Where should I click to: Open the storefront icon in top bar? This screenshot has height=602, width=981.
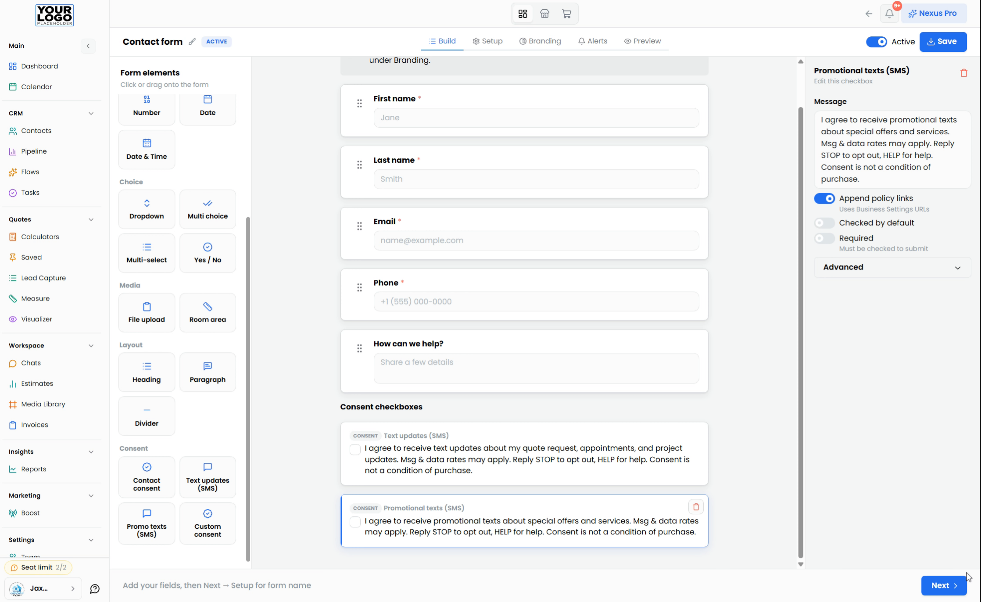[544, 14]
